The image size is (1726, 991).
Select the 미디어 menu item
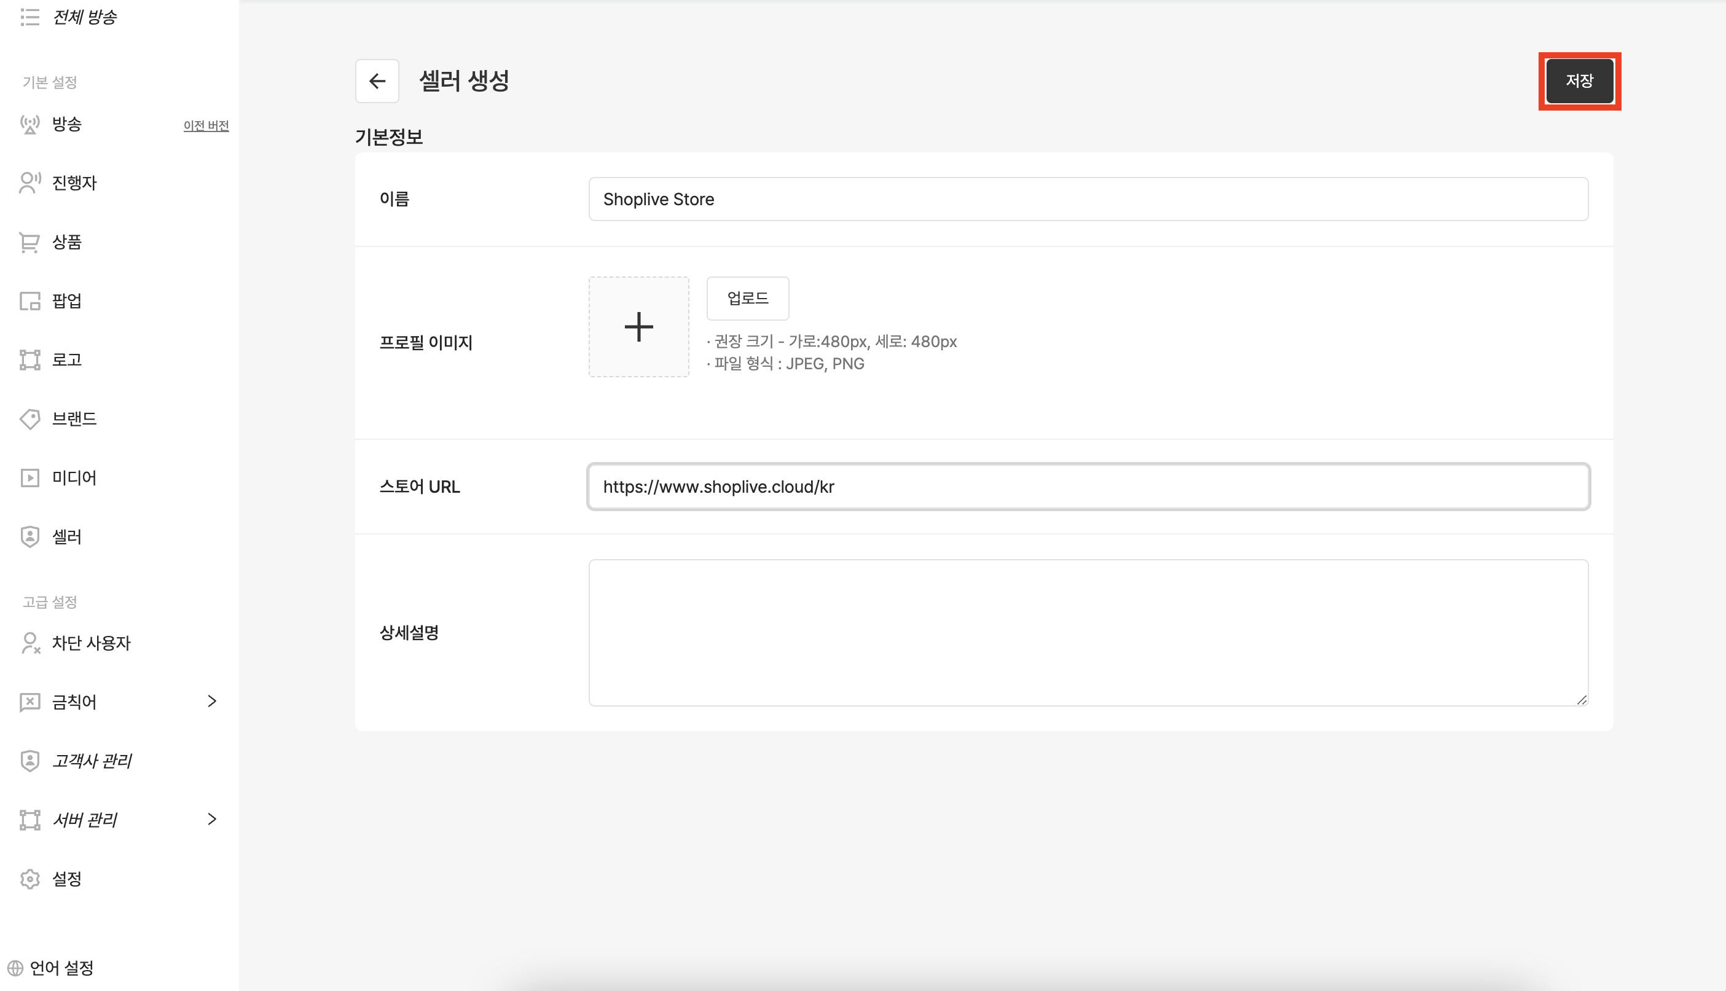coord(74,478)
